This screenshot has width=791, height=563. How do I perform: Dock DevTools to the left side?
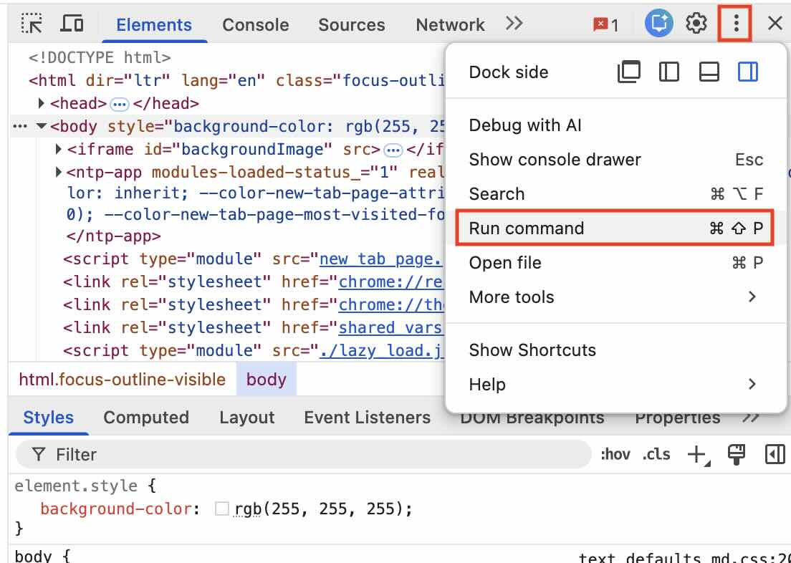668,72
